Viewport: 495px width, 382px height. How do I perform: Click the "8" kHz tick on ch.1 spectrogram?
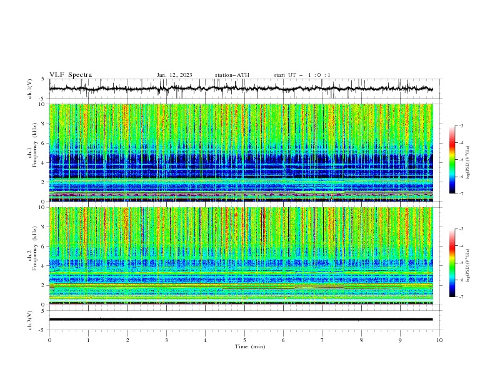pos(44,124)
